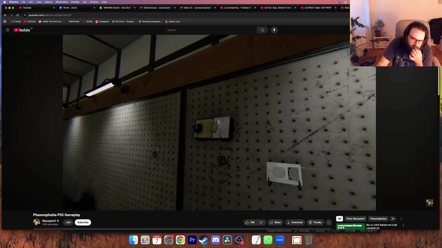442x248 pixels.
Task: Open Calendar from the dock
Action: [157, 240]
